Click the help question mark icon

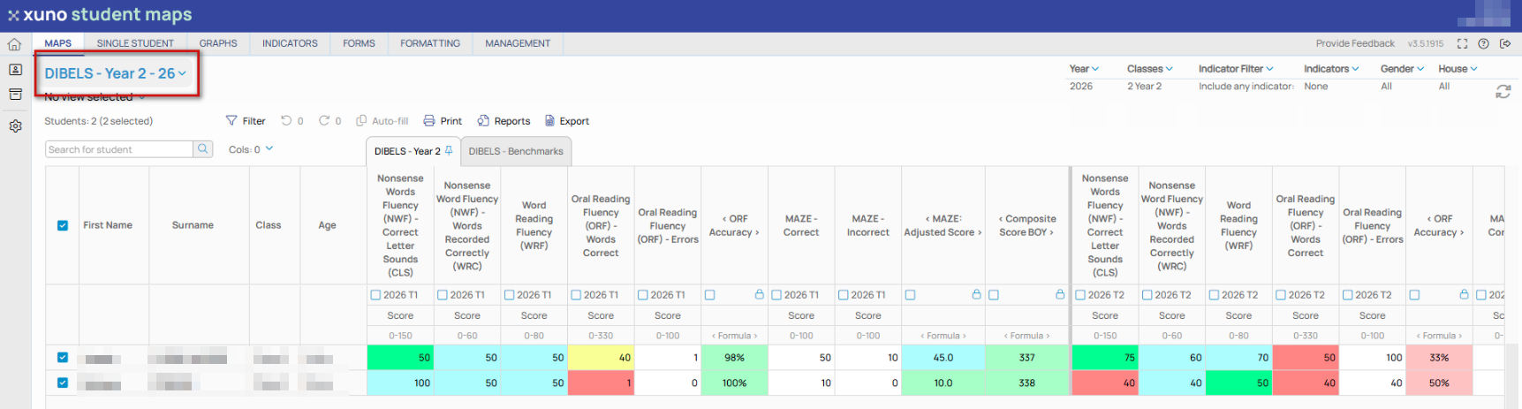(x=1483, y=43)
